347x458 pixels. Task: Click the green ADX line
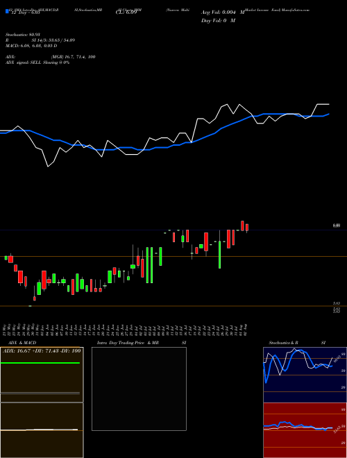click(40, 363)
